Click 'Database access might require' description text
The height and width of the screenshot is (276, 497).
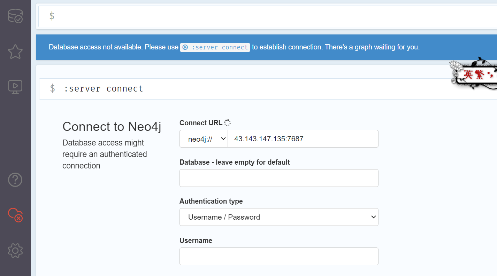(x=105, y=154)
